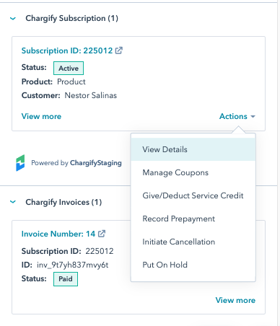Open Invoice Number: 14 link
The height and width of the screenshot is (326, 280).
58,234
